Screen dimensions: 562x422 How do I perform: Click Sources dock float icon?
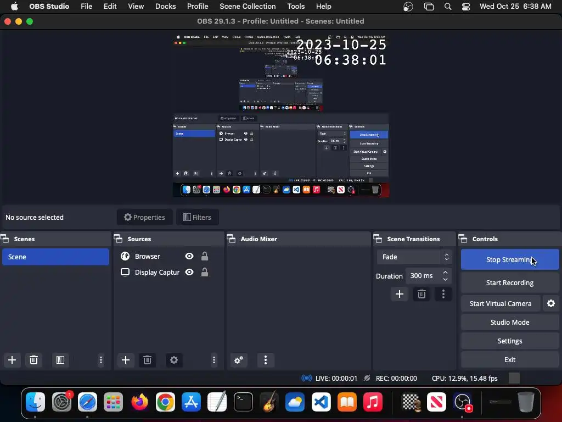click(119, 238)
